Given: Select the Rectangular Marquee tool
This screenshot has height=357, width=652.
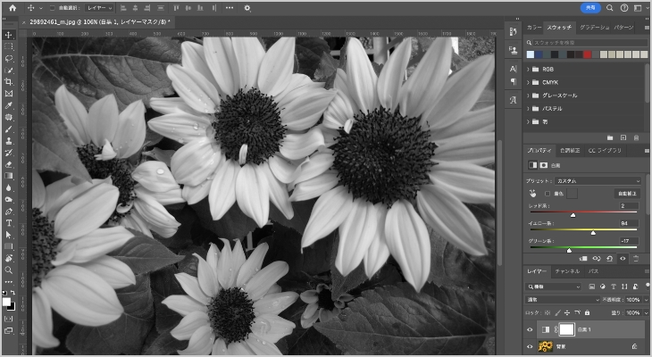Looking at the screenshot, I should 8,46.
